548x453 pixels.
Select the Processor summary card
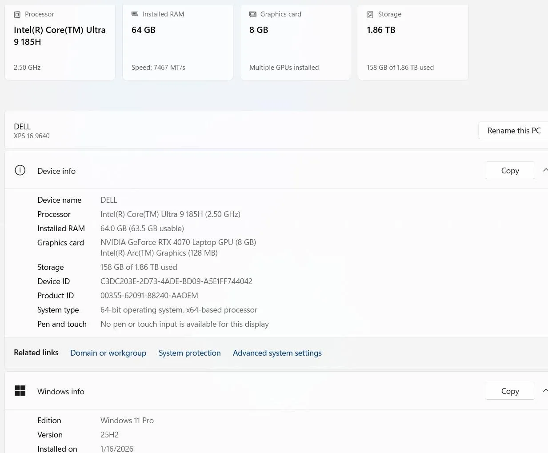(60, 43)
